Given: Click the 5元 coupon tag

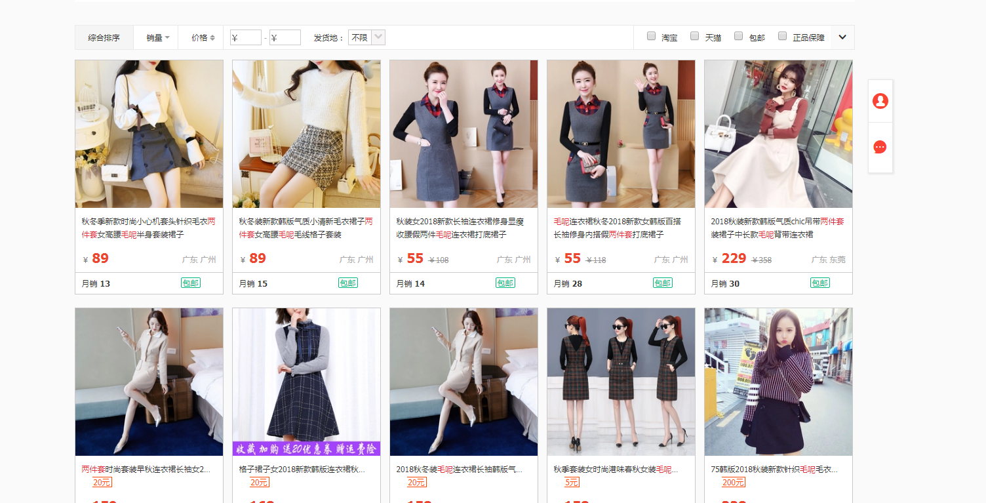Looking at the screenshot, I should [572, 483].
